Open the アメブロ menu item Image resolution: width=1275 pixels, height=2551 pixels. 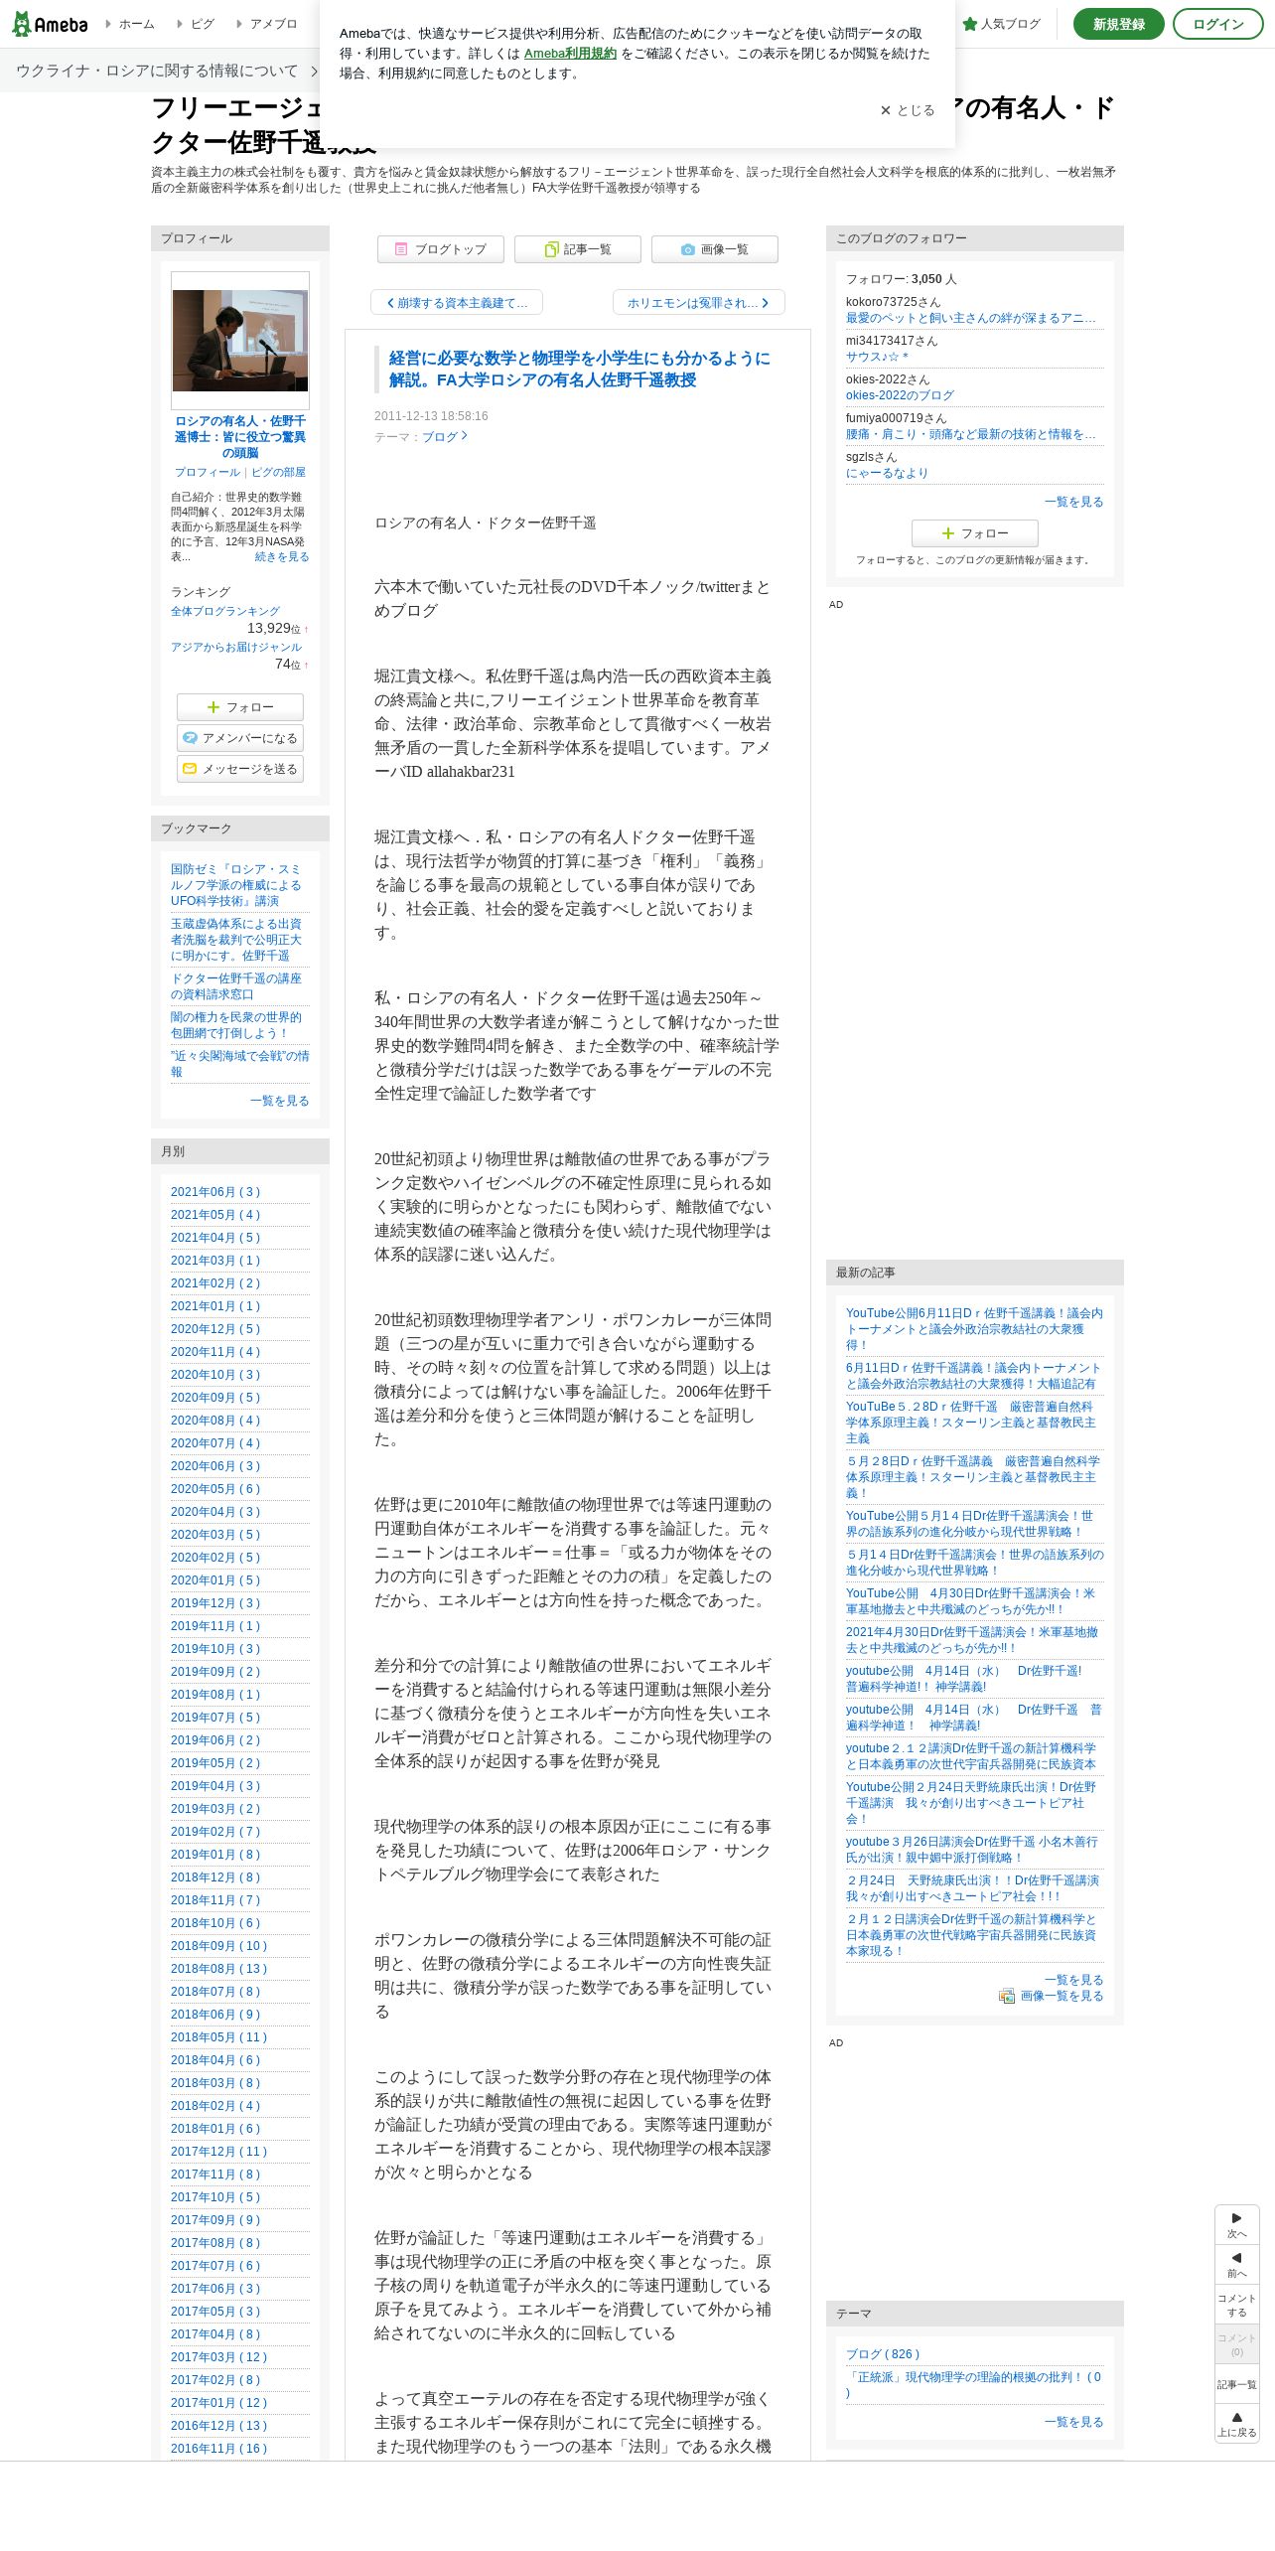(x=267, y=24)
